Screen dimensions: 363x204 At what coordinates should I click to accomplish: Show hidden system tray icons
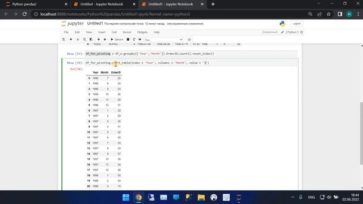(x=293, y=197)
